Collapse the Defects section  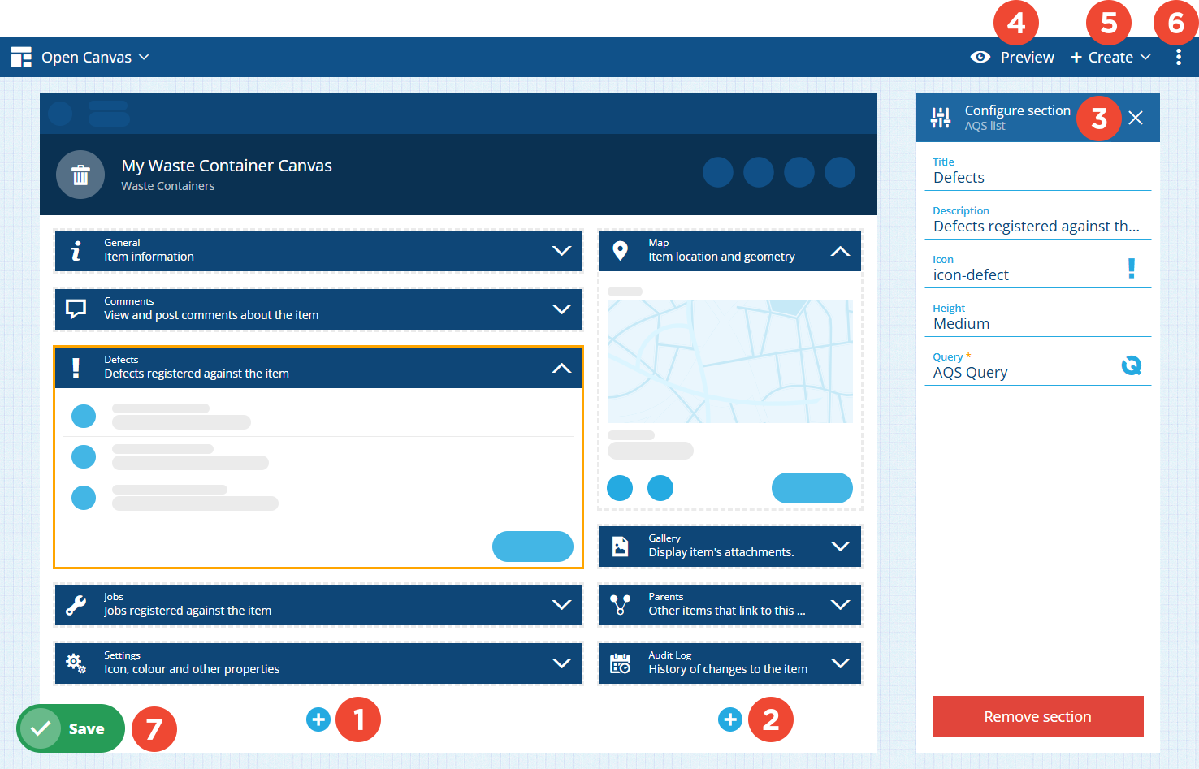[561, 368]
